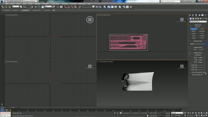Screen dimensions: 208x117
Task: Open the Material Editor icon
Action: click(120, 7)
